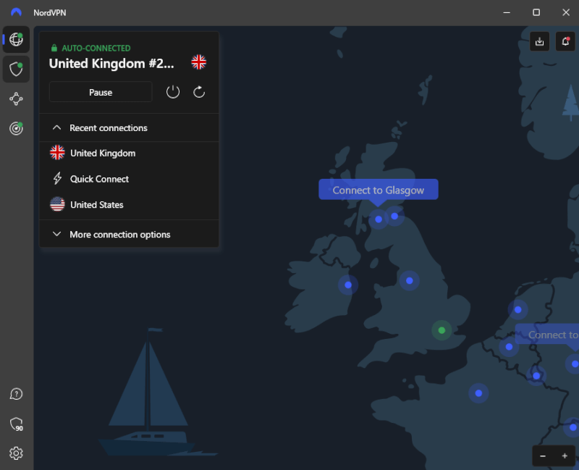This screenshot has width=579, height=470.
Task: Click the Glasgow server dot below the tooltip
Action: click(x=379, y=219)
